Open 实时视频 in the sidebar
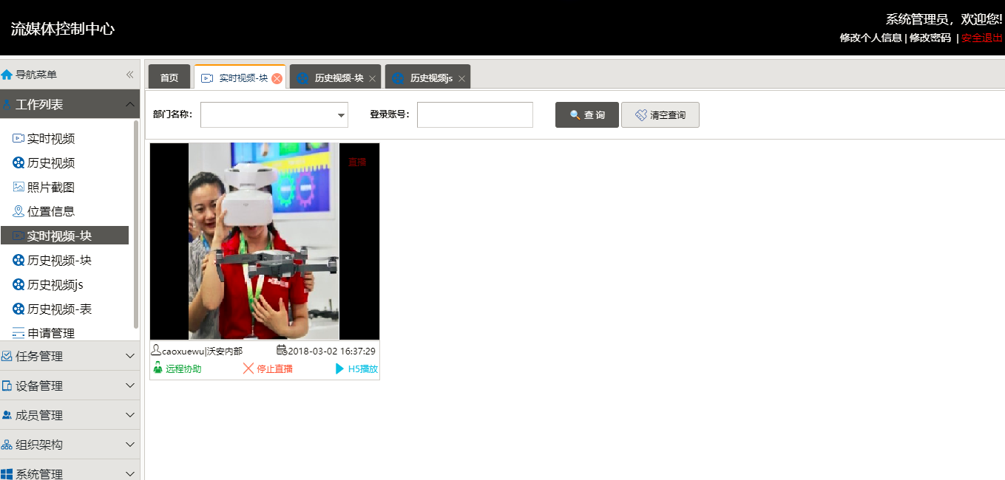This screenshot has height=480, width=1005. click(50, 139)
